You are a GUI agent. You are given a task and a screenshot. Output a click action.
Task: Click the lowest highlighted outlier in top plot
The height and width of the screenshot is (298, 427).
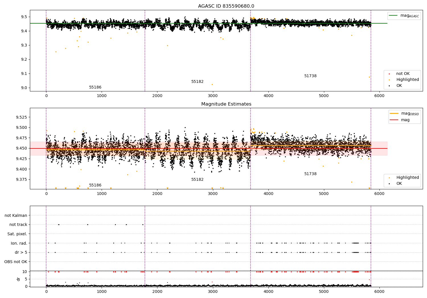pyautogui.click(x=212, y=84)
